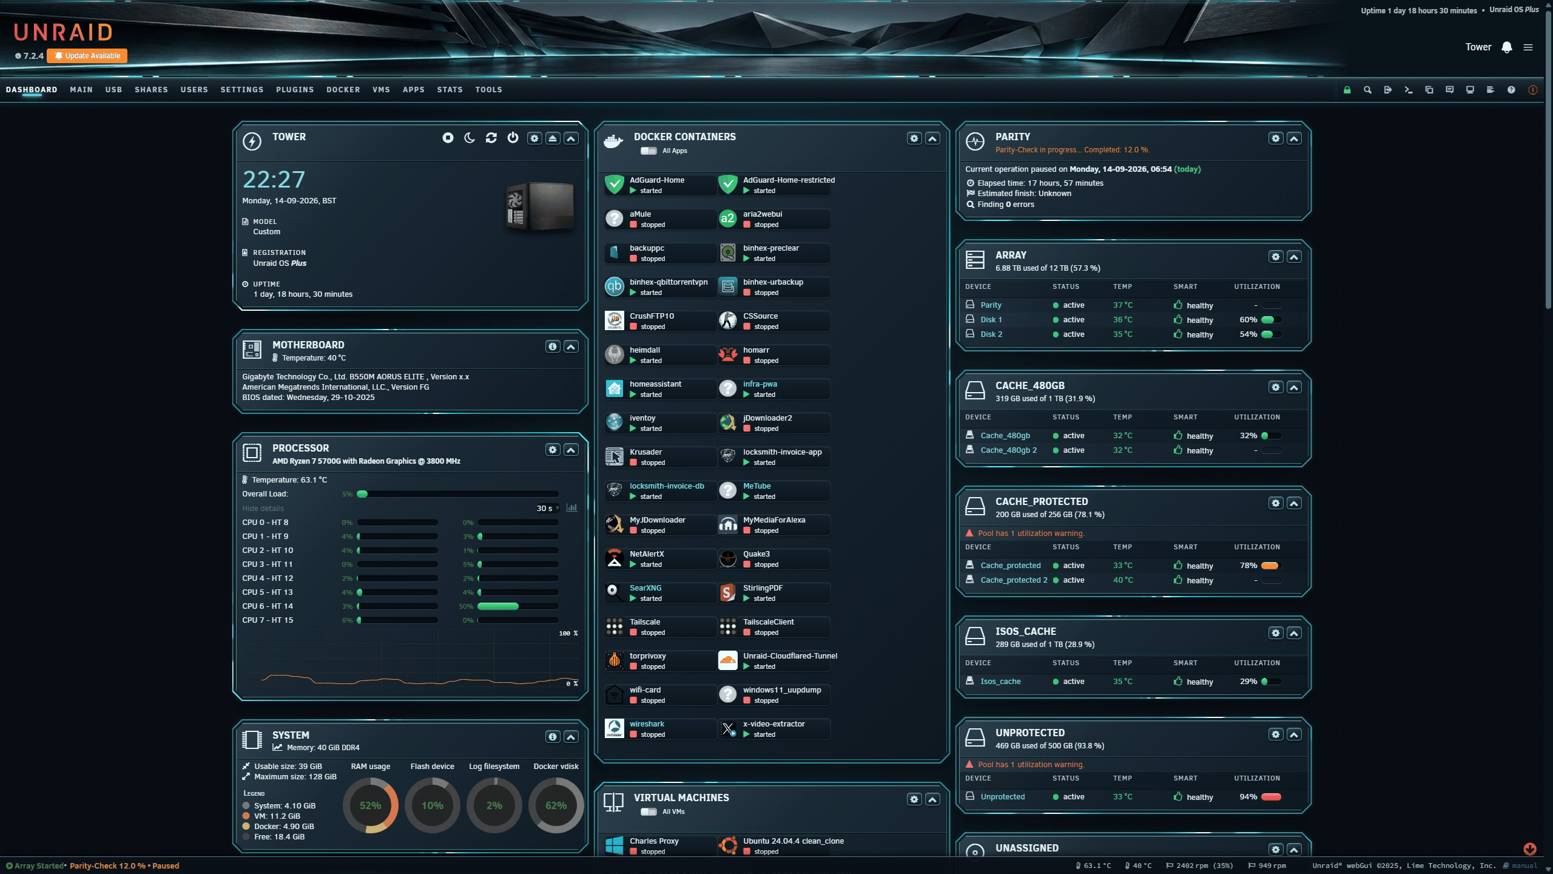
Task: Open Array panel settings gear
Action: (1276, 257)
